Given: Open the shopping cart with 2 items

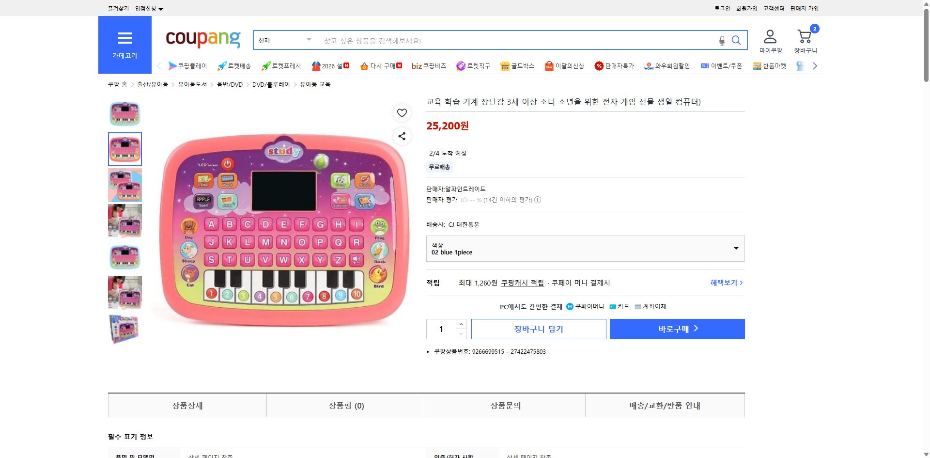Looking at the screenshot, I should tap(805, 36).
